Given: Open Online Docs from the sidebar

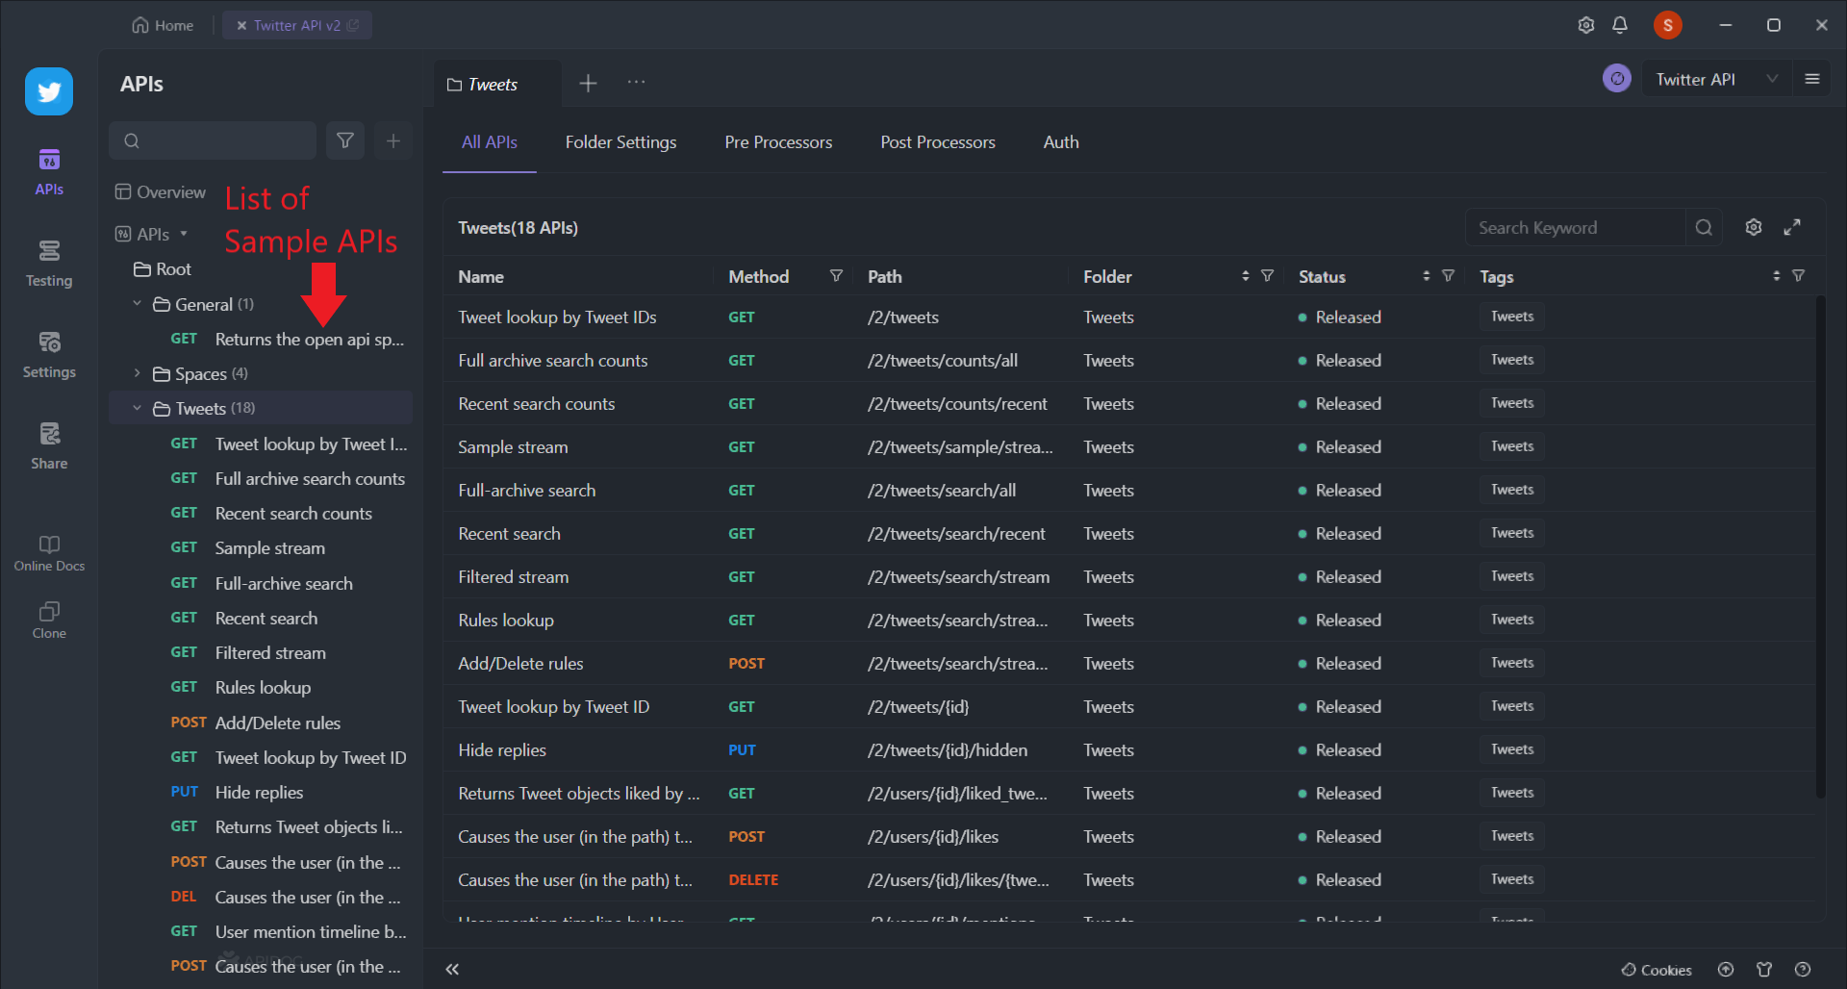Looking at the screenshot, I should [x=49, y=553].
